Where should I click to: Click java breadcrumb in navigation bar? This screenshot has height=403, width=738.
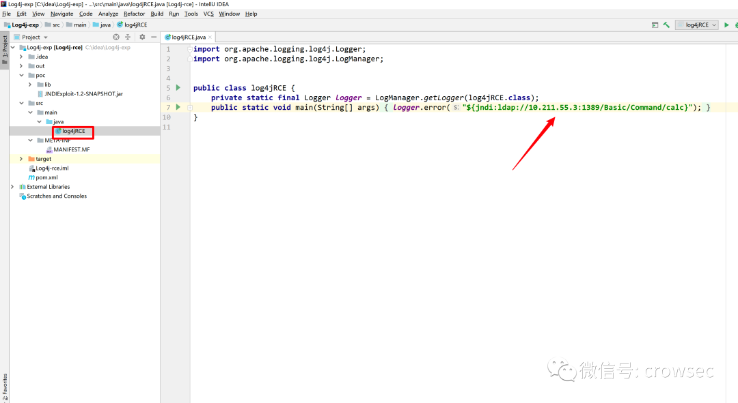pos(102,25)
